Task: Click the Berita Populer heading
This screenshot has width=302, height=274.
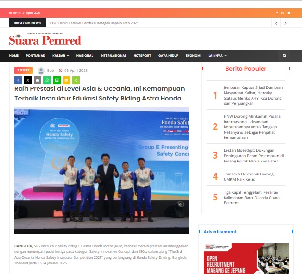Action: tap(246, 69)
